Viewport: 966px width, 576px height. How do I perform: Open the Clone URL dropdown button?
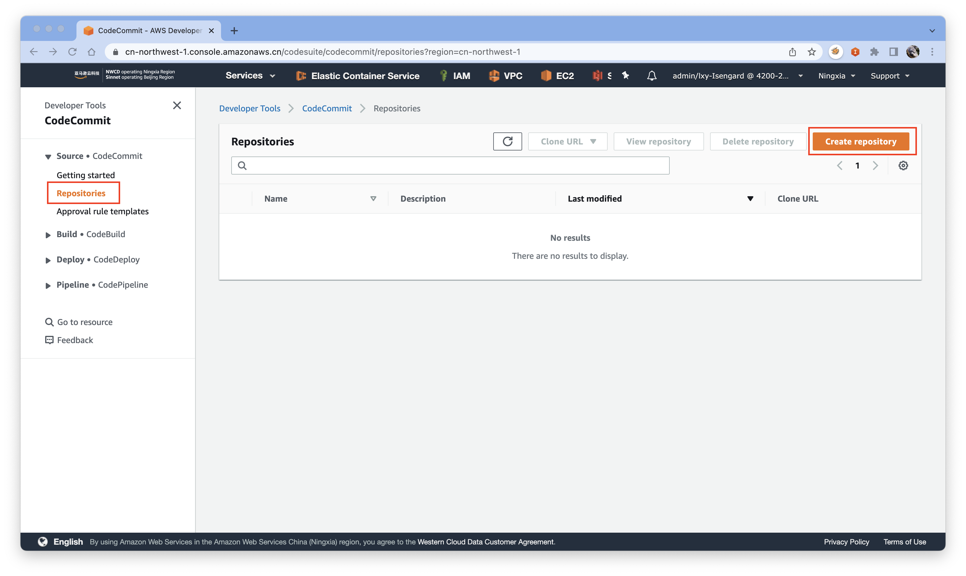[568, 141]
